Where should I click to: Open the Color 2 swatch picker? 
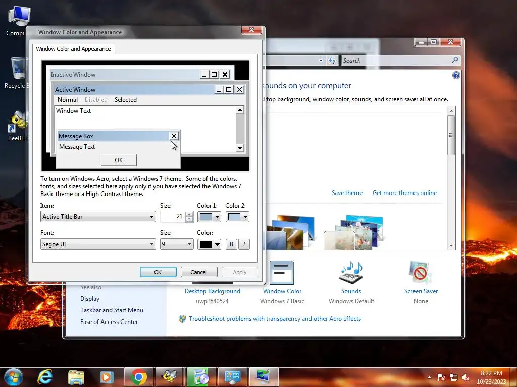(x=237, y=217)
